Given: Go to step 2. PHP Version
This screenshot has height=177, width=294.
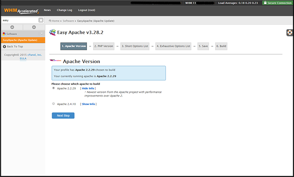Looking at the screenshot, I should coord(104,46).
